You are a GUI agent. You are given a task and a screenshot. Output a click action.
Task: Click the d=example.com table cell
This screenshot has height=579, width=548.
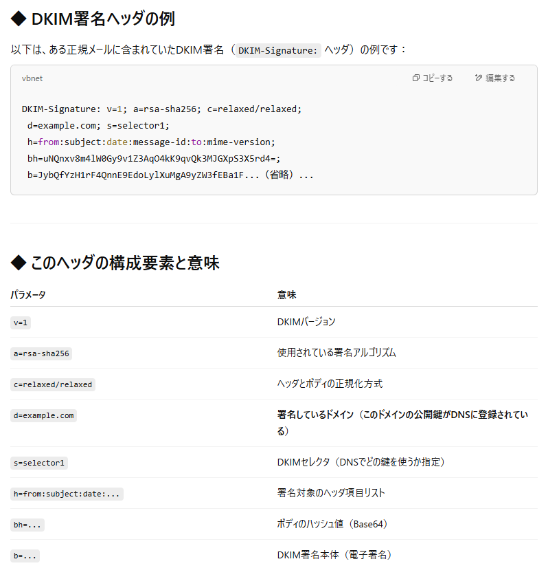pyautogui.click(x=43, y=416)
